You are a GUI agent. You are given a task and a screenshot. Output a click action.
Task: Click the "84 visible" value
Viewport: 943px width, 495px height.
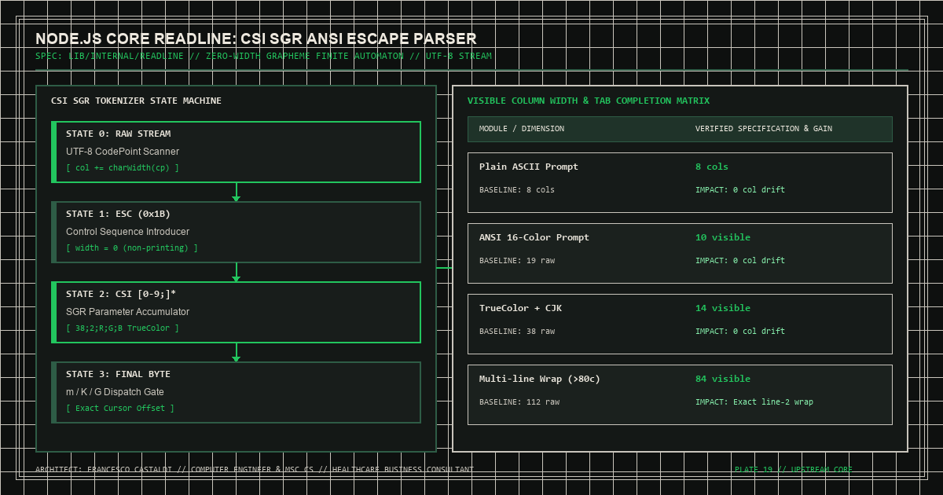point(723,379)
